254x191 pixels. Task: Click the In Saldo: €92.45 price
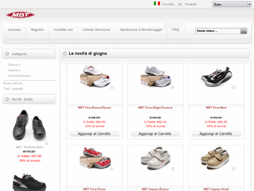point(216,122)
